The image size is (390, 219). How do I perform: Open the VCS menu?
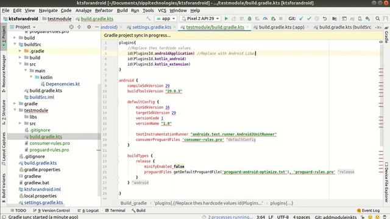click(162, 10)
